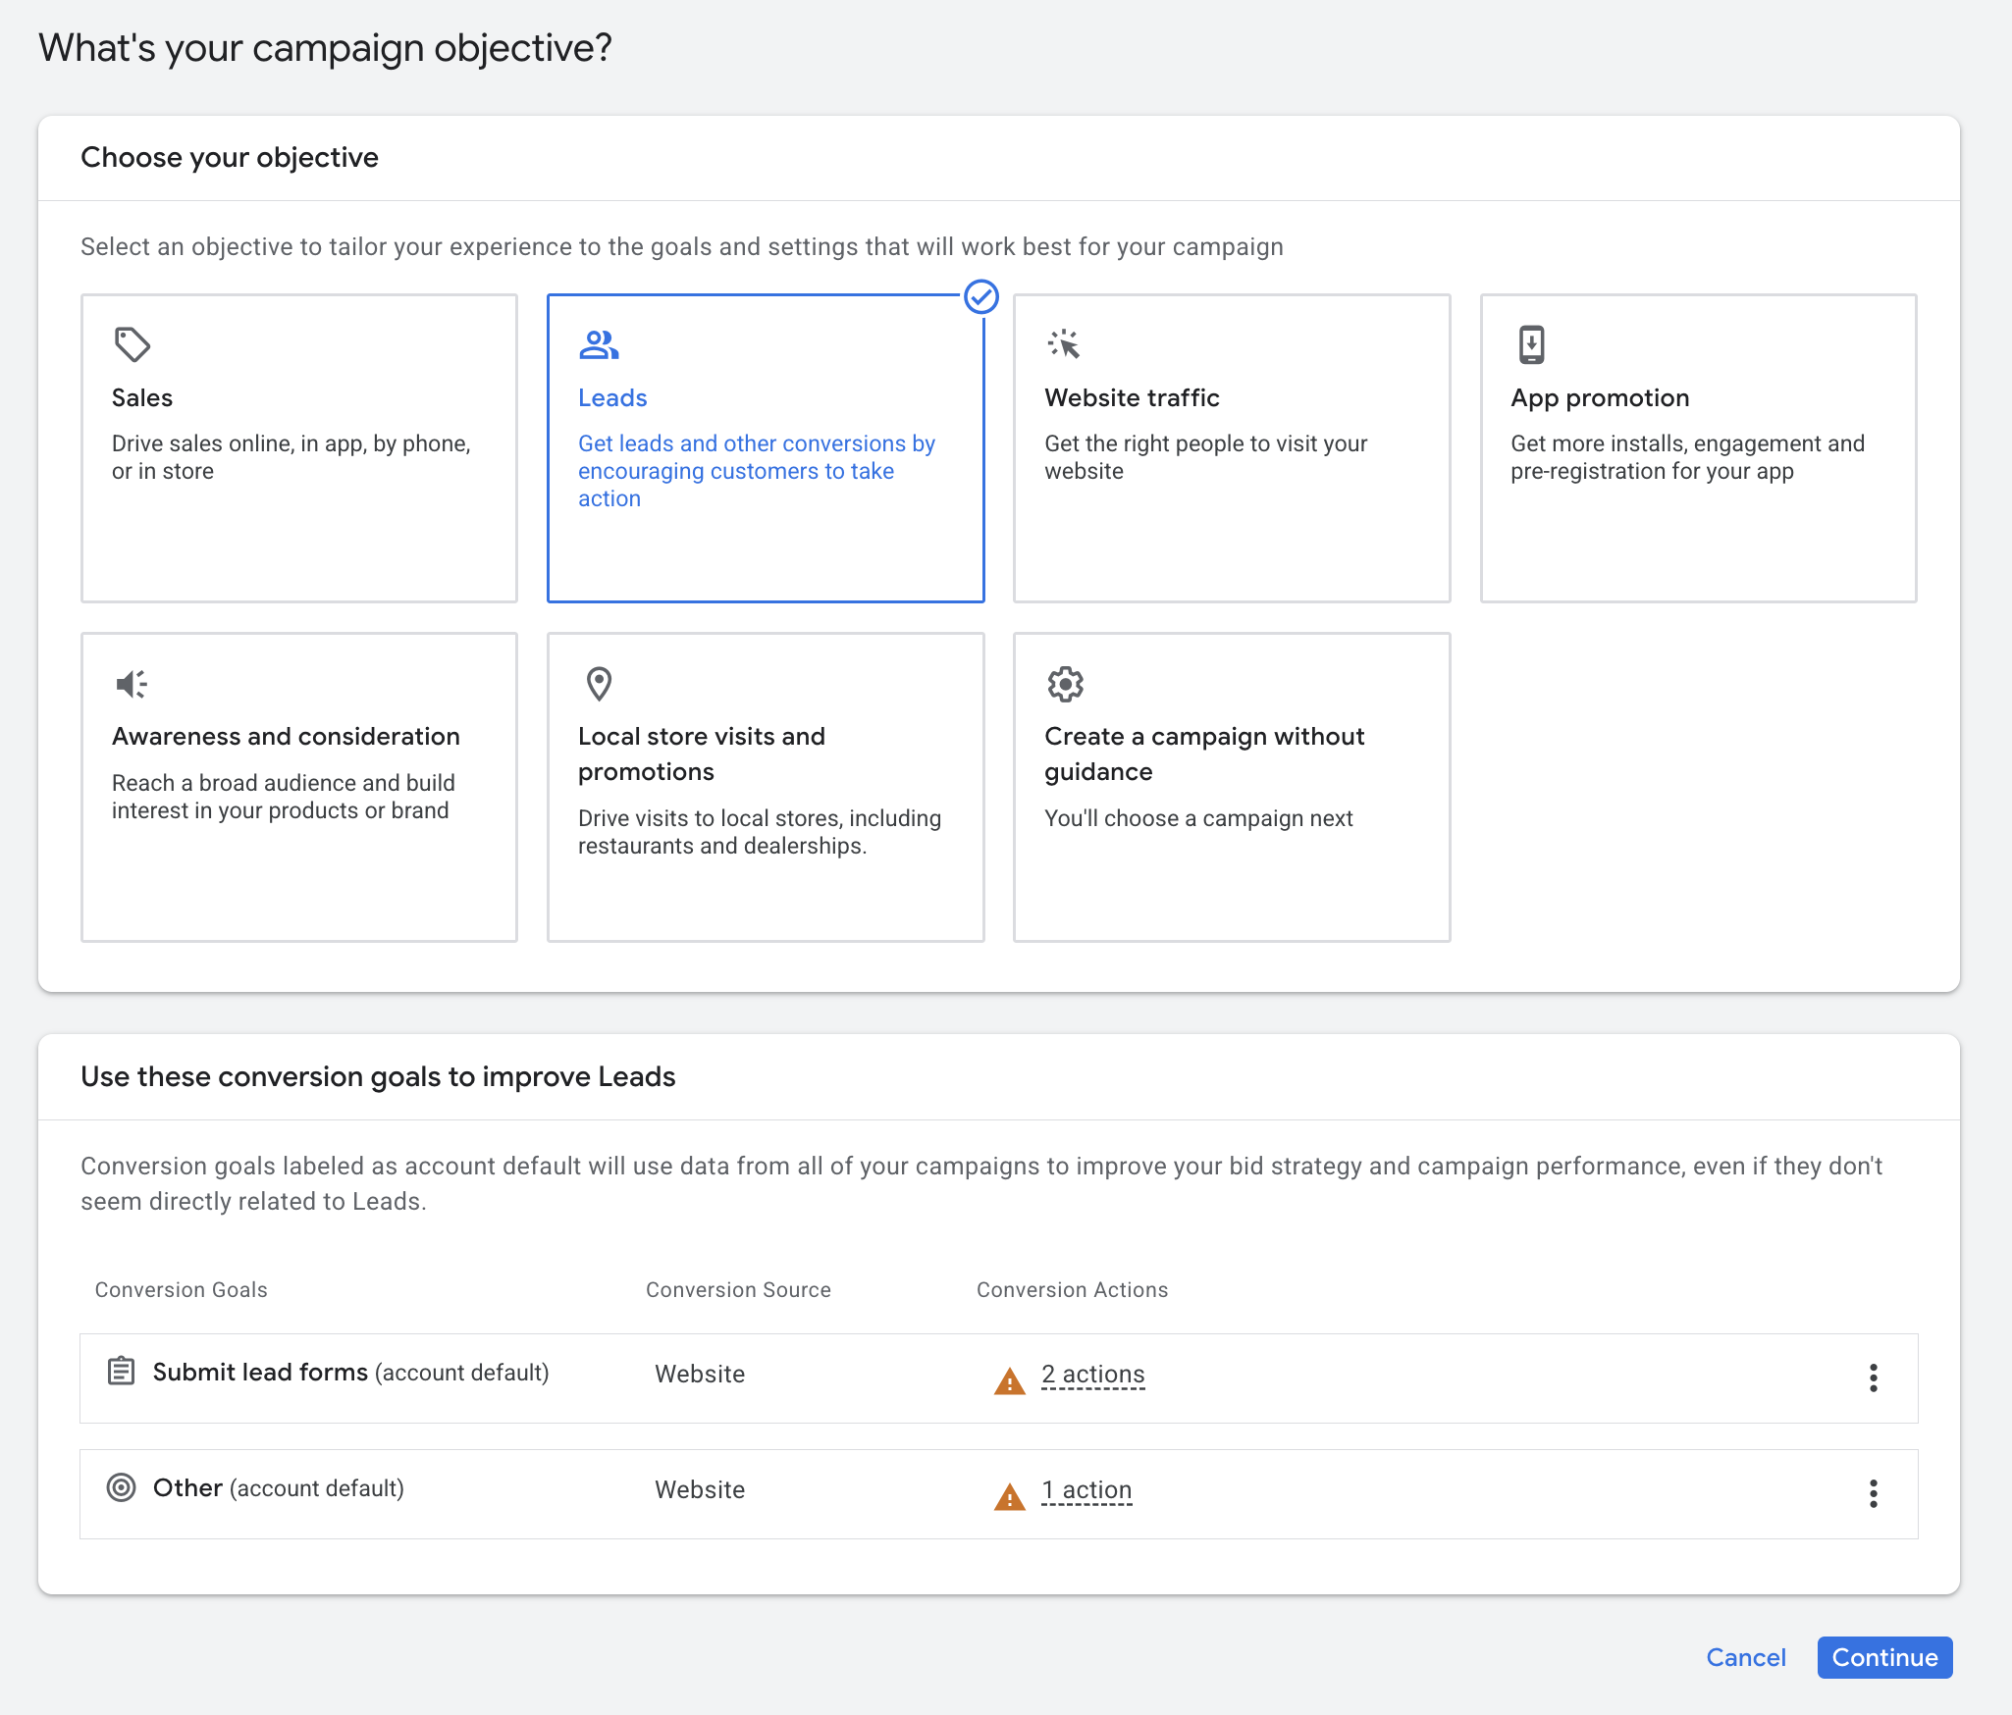Screen dimensions: 2012x1715
Task: Click the Website traffic cursor icon
Action: (x=1064, y=344)
